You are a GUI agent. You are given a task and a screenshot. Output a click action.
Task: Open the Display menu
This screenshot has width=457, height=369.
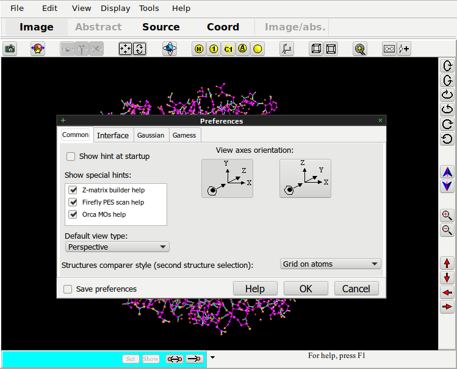115,9
